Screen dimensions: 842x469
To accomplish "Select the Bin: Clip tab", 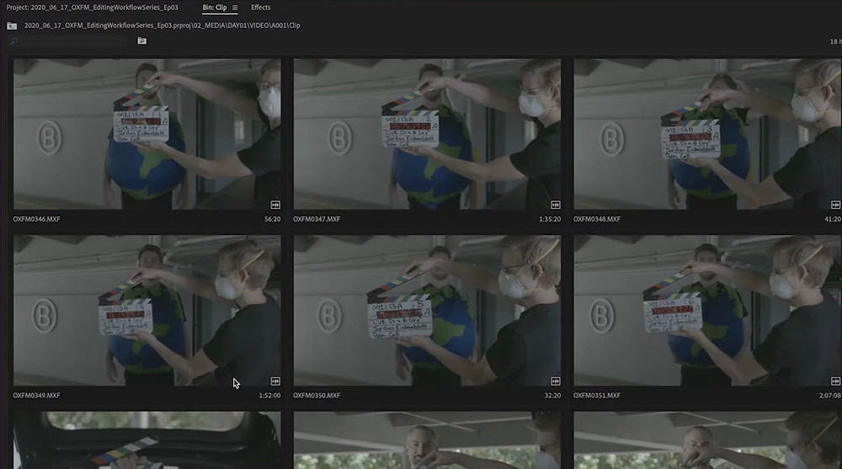I will pos(214,8).
